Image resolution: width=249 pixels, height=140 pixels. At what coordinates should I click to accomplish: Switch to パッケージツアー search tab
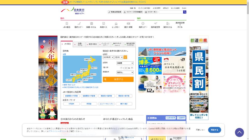(x=105, y=44)
